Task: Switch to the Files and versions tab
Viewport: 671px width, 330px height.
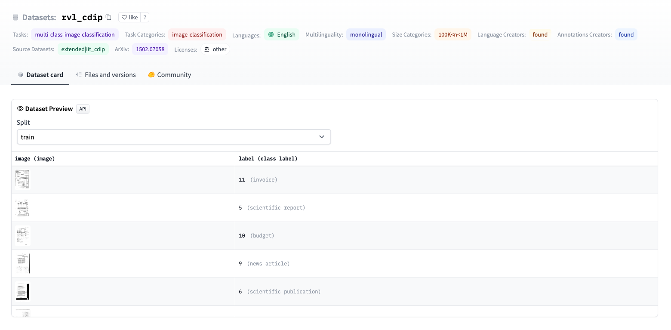Action: [x=110, y=74]
